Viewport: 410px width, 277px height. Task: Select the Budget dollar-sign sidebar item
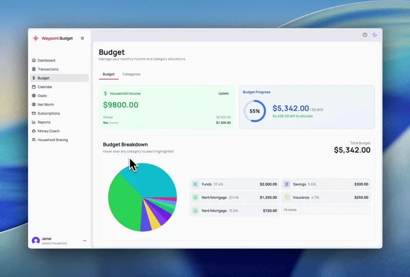(x=59, y=78)
